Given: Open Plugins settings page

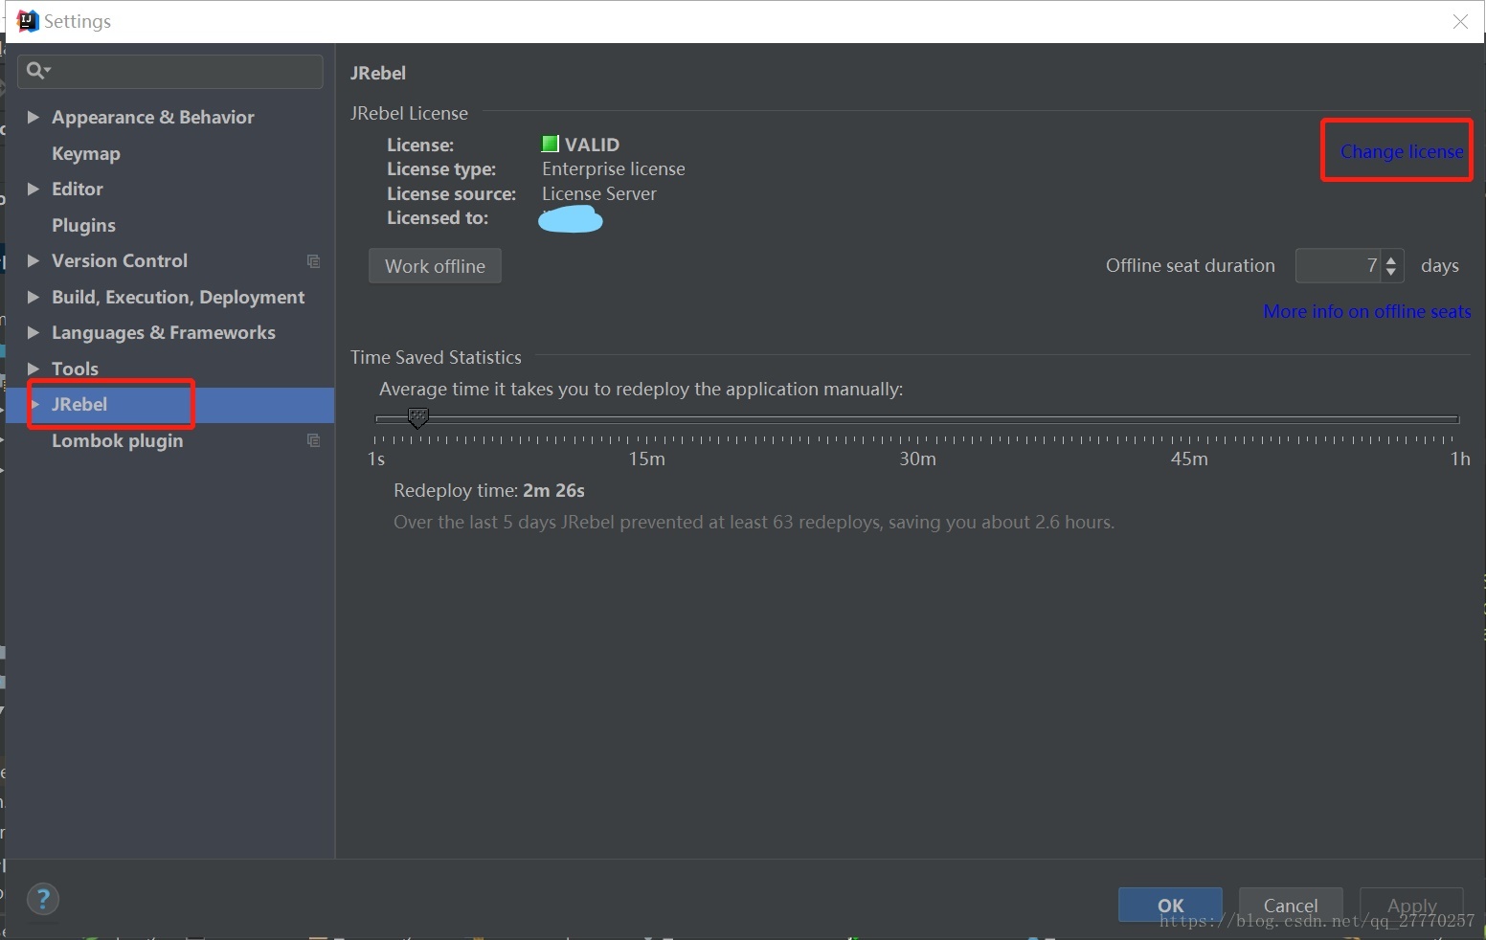Looking at the screenshot, I should click(83, 225).
